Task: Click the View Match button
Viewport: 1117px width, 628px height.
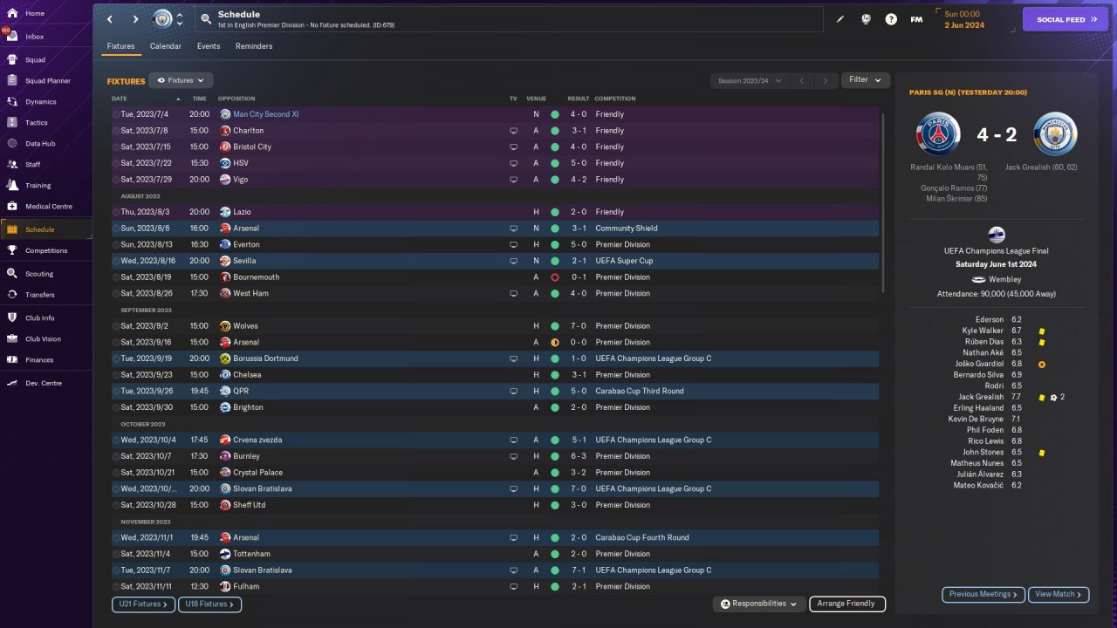Action: (1058, 594)
